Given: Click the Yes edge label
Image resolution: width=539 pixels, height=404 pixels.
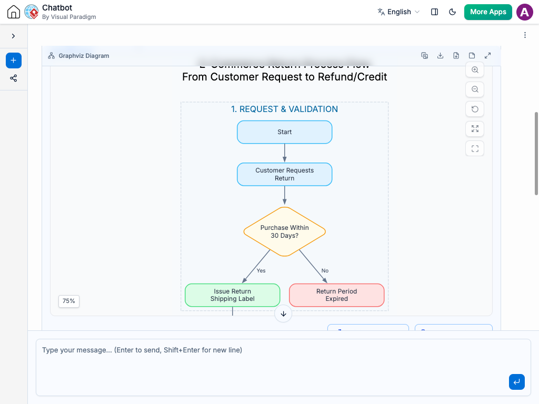Looking at the screenshot, I should tap(261, 271).
